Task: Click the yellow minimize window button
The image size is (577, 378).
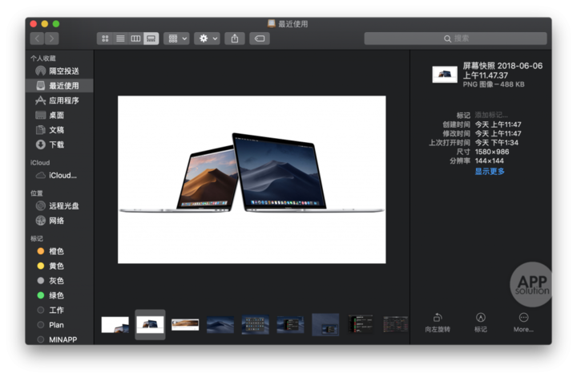Action: [45, 24]
